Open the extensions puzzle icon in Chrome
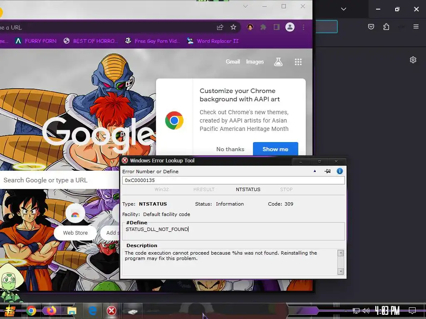 (x=263, y=27)
